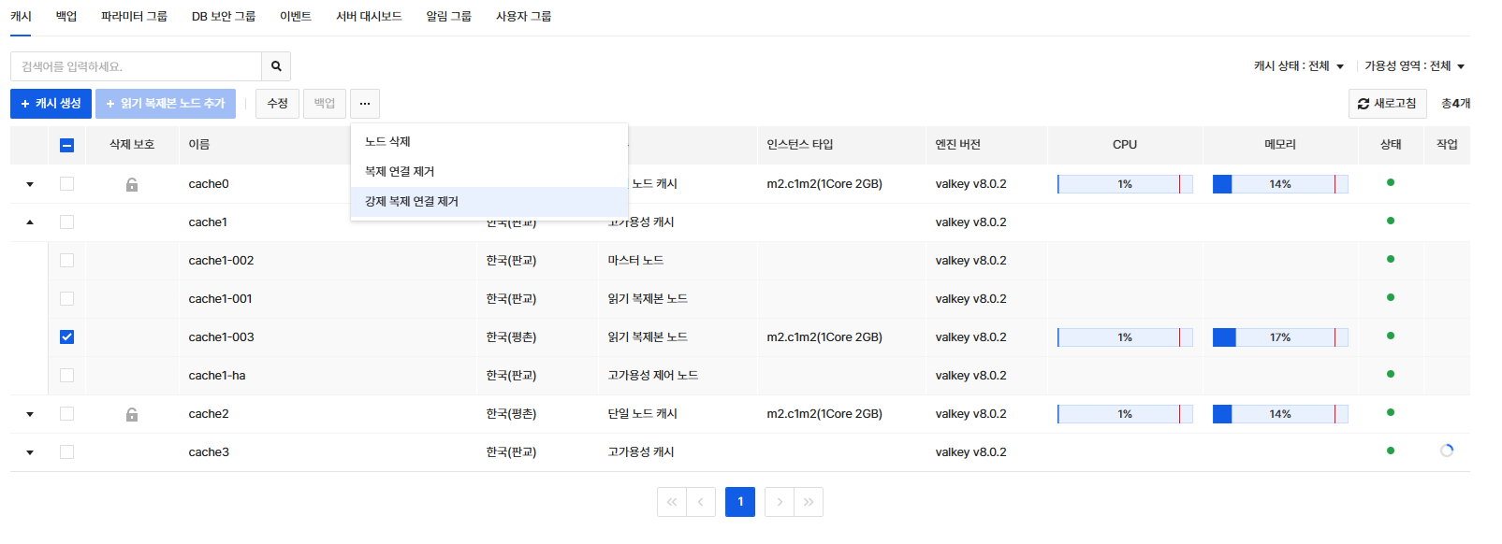This screenshot has width=1502, height=544.
Task: Click the unlock icon for cache2
Action: 132,414
